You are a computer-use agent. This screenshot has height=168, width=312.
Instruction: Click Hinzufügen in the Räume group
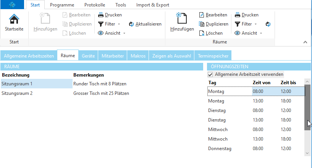182,22
